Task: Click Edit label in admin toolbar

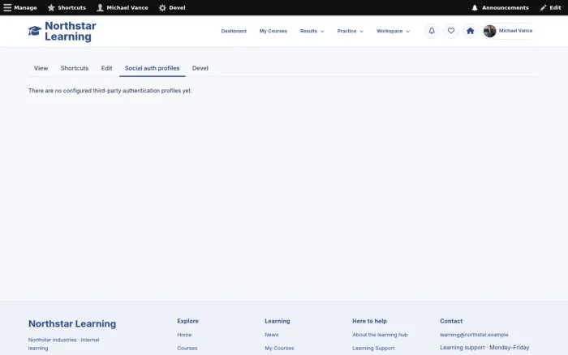Action: 555,7
